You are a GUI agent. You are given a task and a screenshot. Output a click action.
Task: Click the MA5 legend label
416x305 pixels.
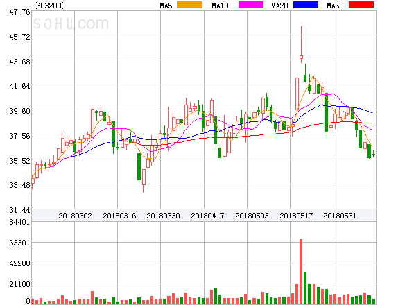pos(166,6)
